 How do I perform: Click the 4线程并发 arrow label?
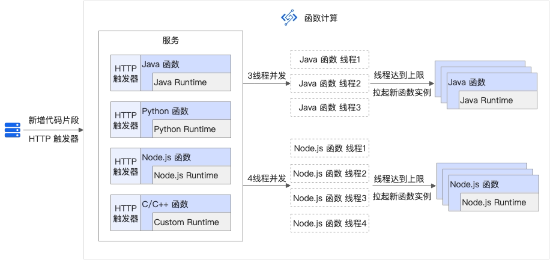click(267, 178)
